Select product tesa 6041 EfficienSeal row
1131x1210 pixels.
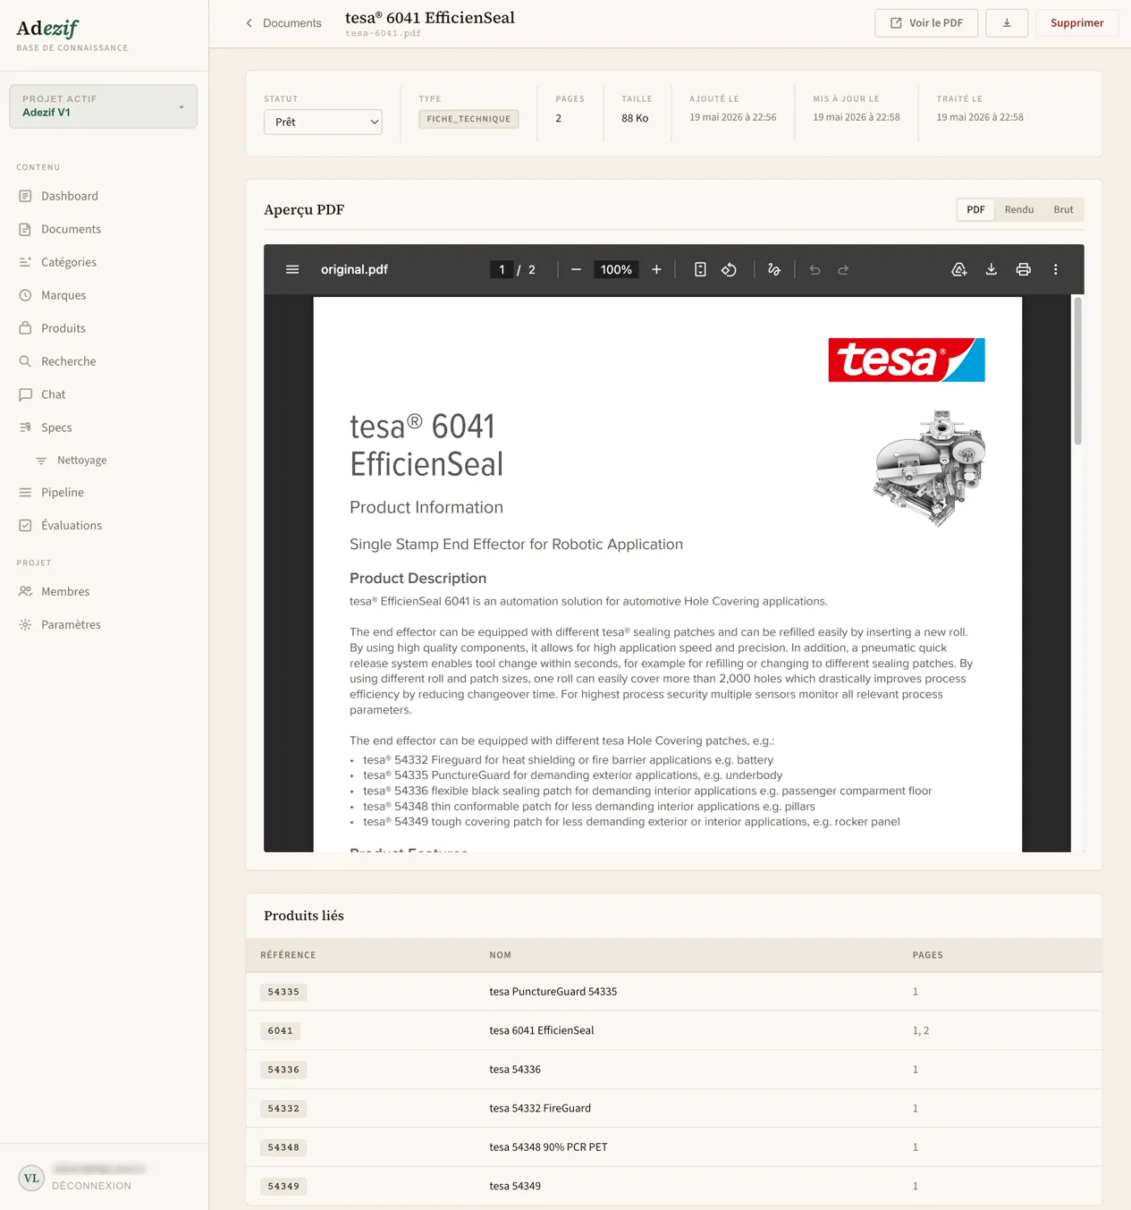click(674, 1030)
